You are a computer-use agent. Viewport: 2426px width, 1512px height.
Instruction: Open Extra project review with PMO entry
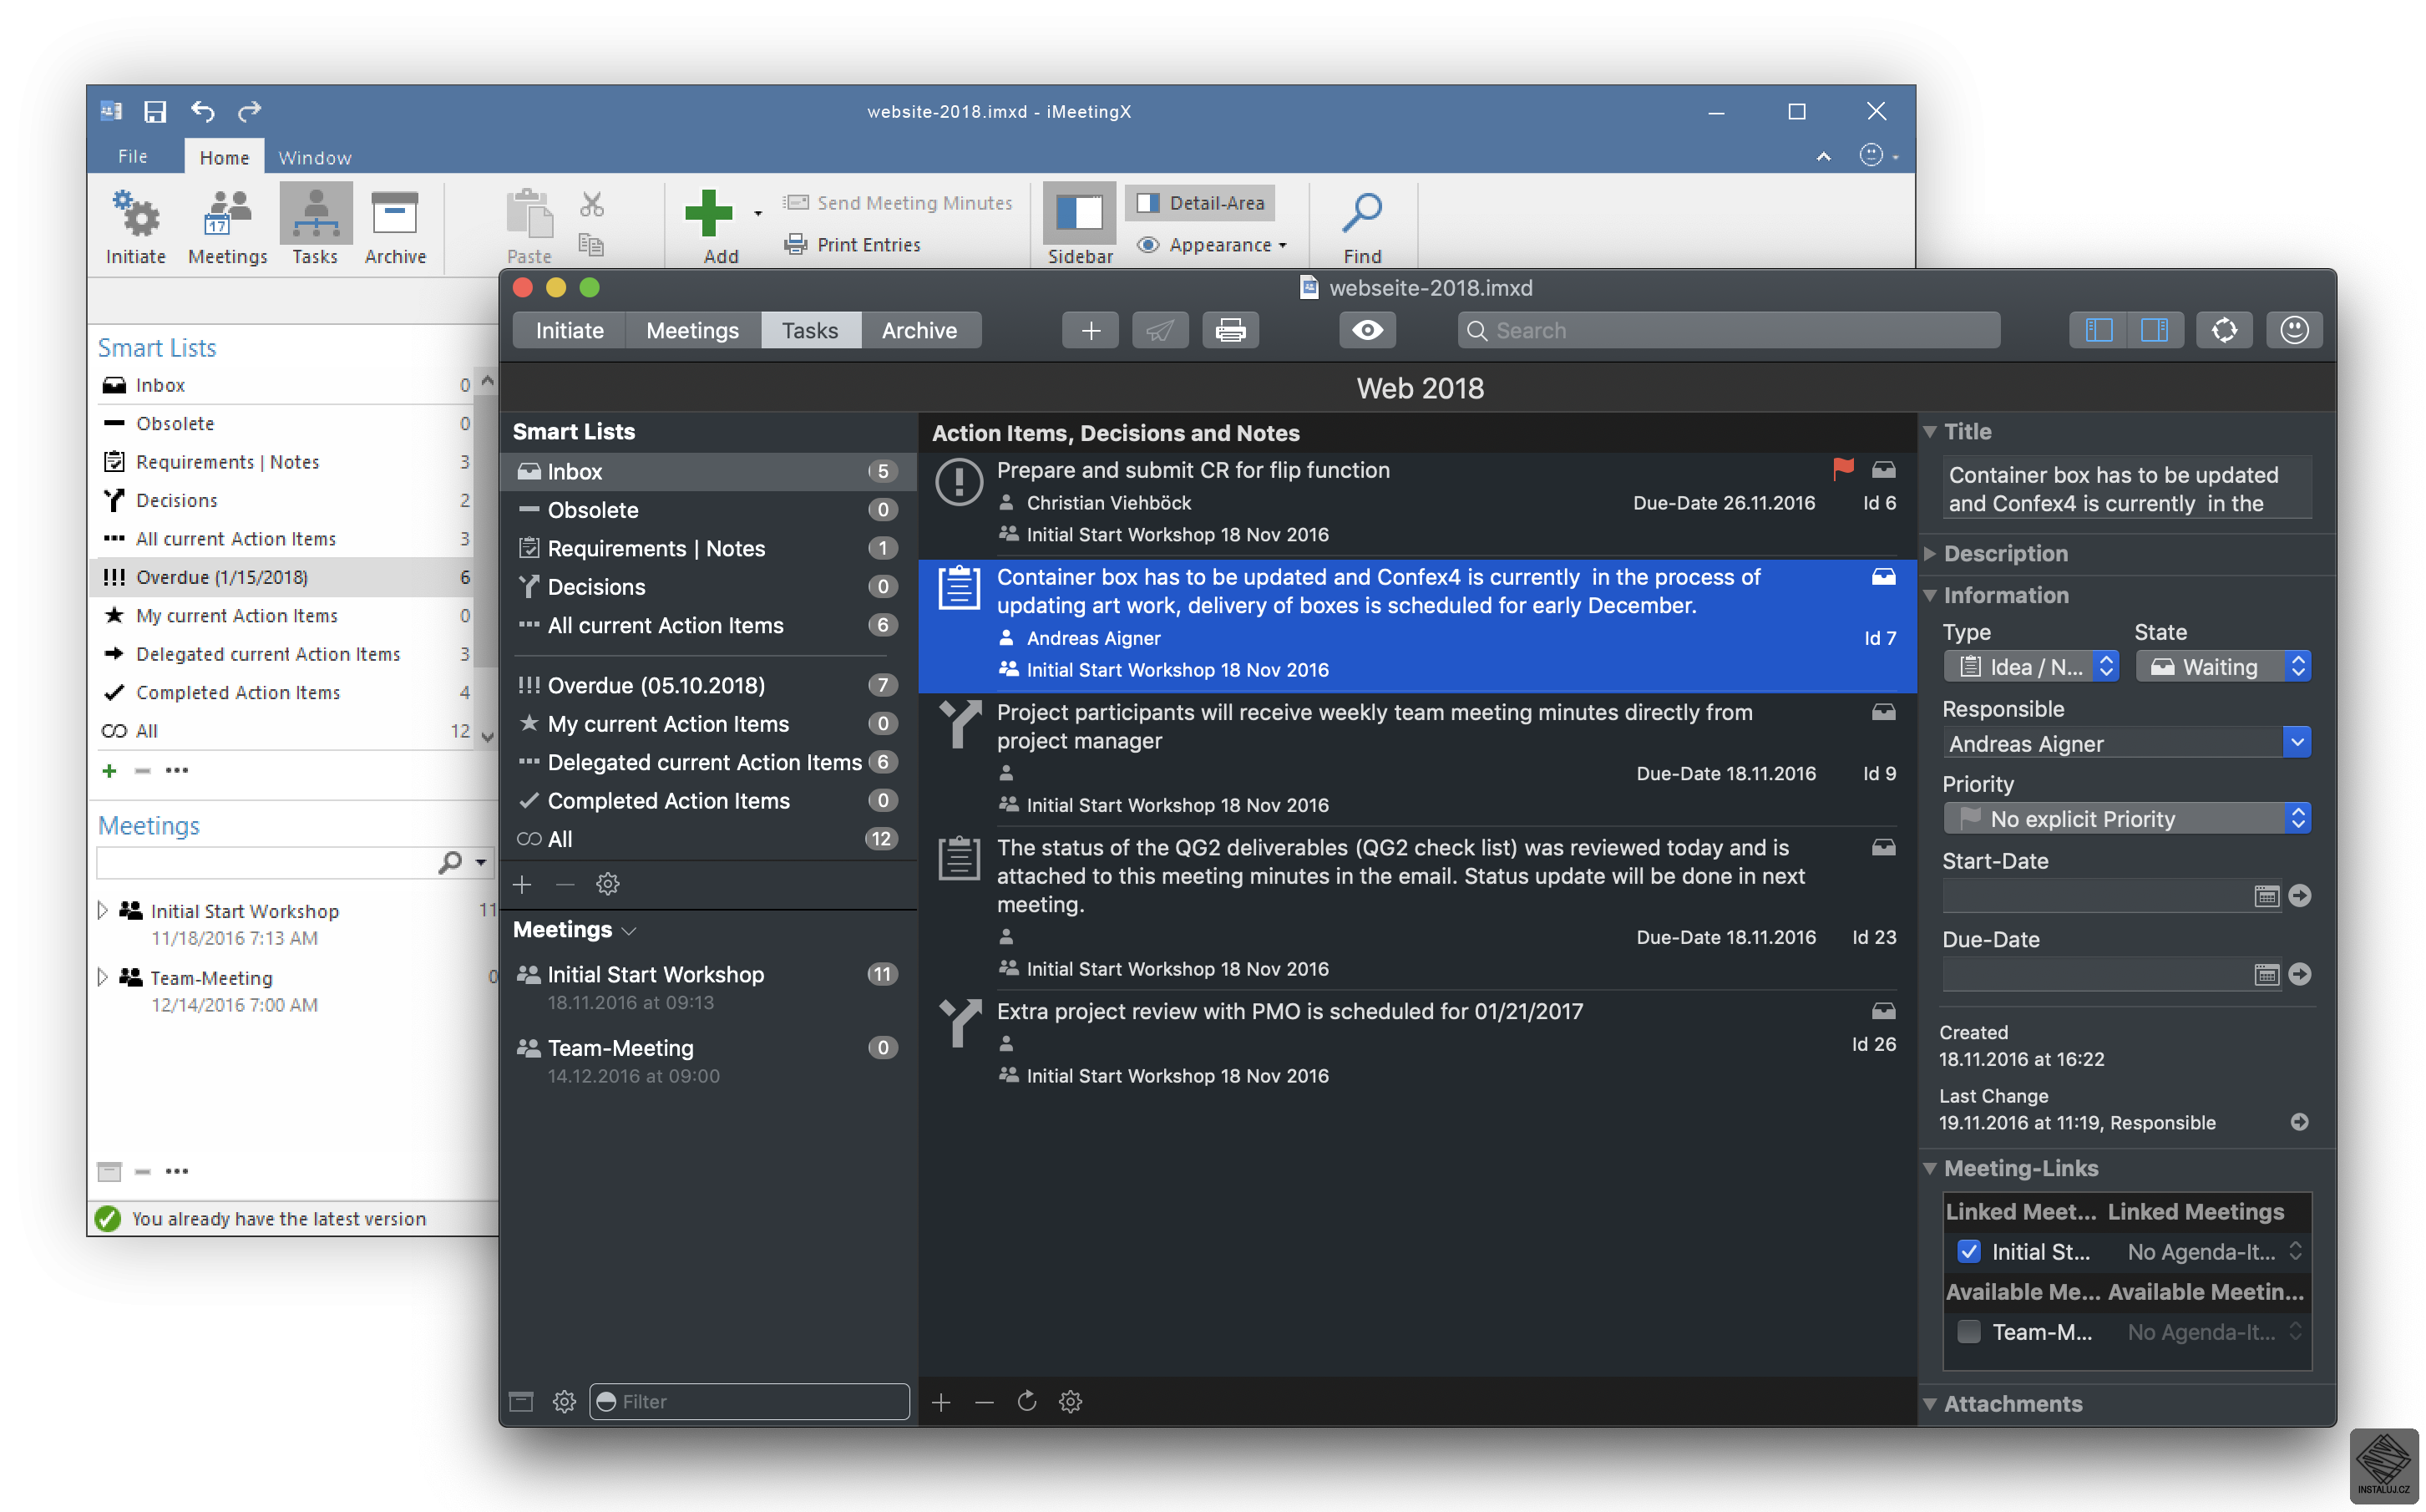click(x=1416, y=1043)
